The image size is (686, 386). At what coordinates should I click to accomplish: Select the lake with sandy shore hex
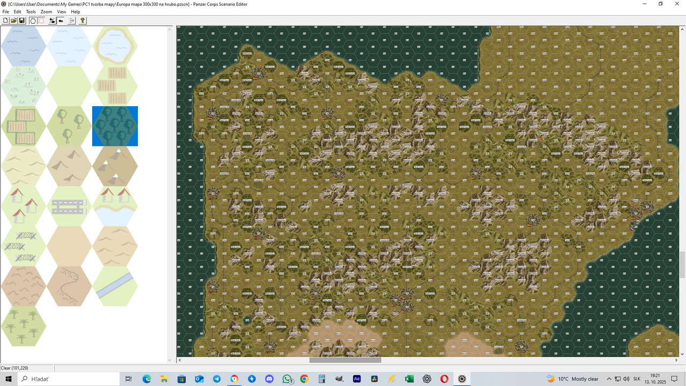115,46
